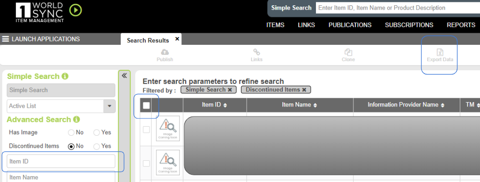480x182 pixels.
Task: Tick the second result row checkbox
Action: coord(146,163)
